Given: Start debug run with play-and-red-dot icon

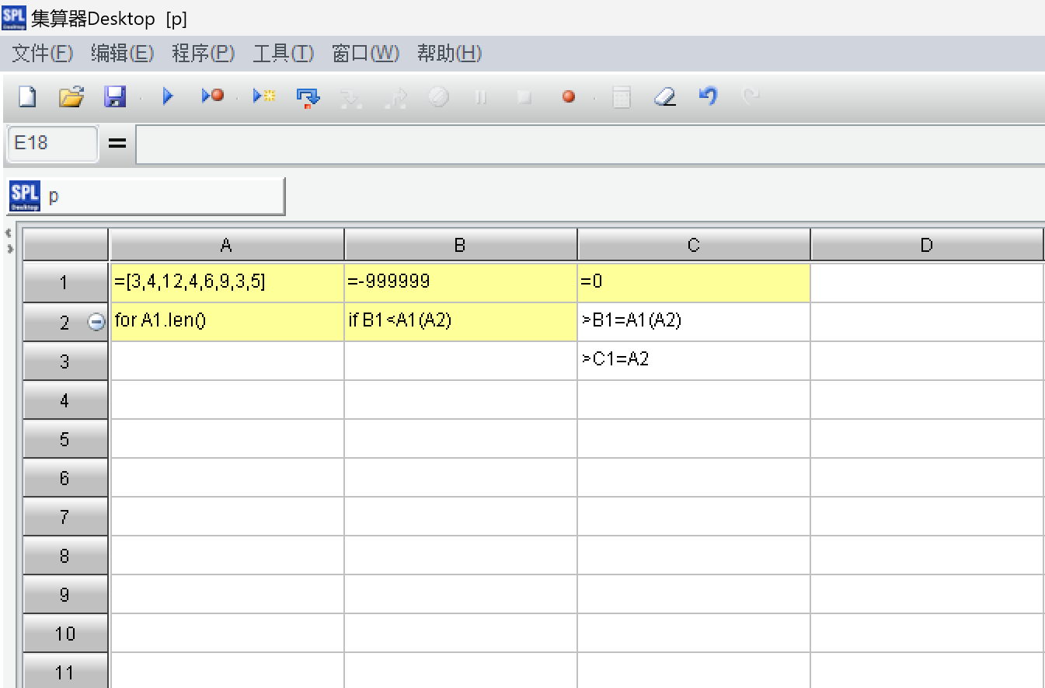Looking at the screenshot, I should pos(212,97).
